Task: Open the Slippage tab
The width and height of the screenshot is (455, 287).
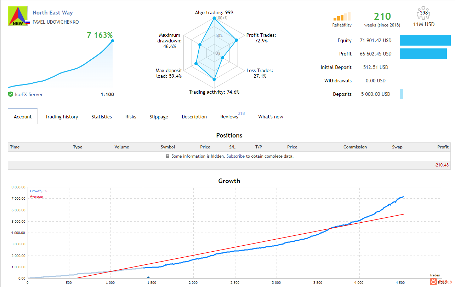Action: [159, 117]
